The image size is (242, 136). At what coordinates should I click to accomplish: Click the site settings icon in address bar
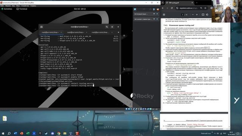click(177, 8)
